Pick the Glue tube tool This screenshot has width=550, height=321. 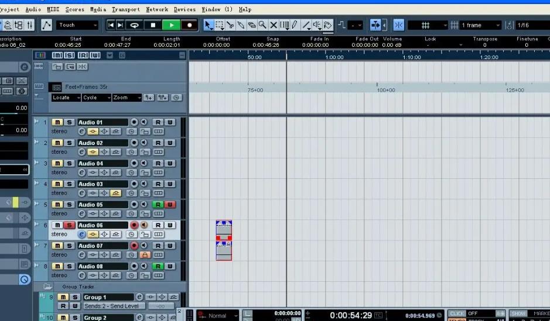point(241,25)
